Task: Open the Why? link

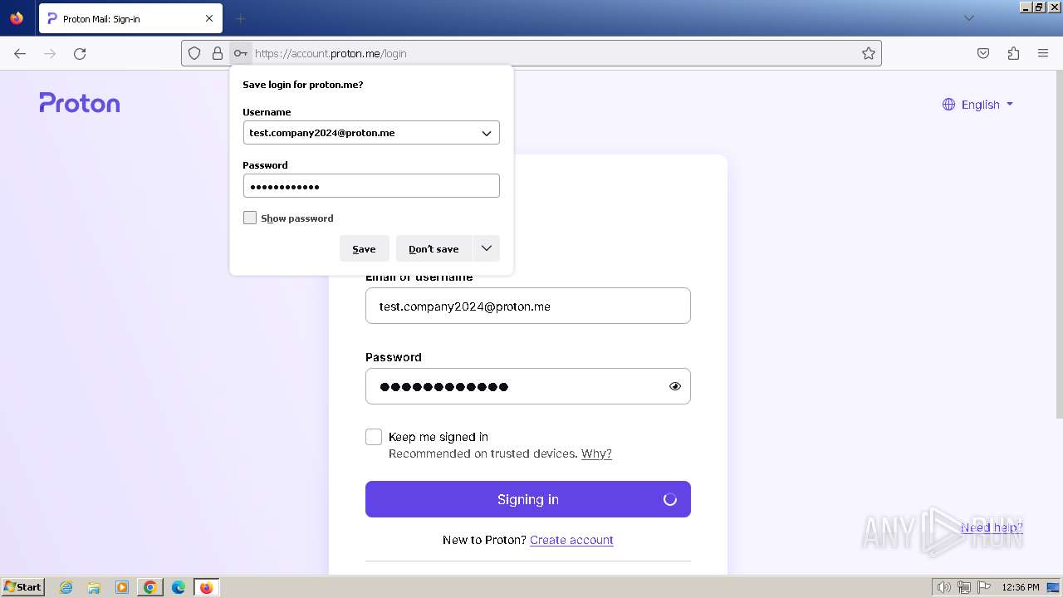Action: tap(596, 453)
